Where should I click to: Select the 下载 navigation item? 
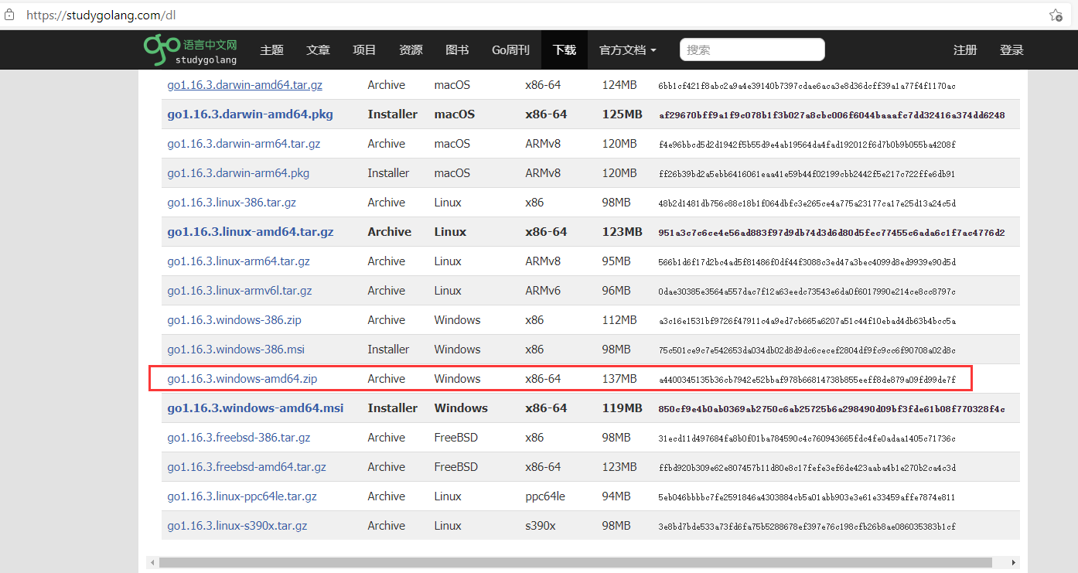click(565, 49)
